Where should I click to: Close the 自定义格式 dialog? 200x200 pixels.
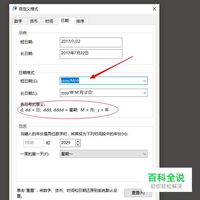154,9
